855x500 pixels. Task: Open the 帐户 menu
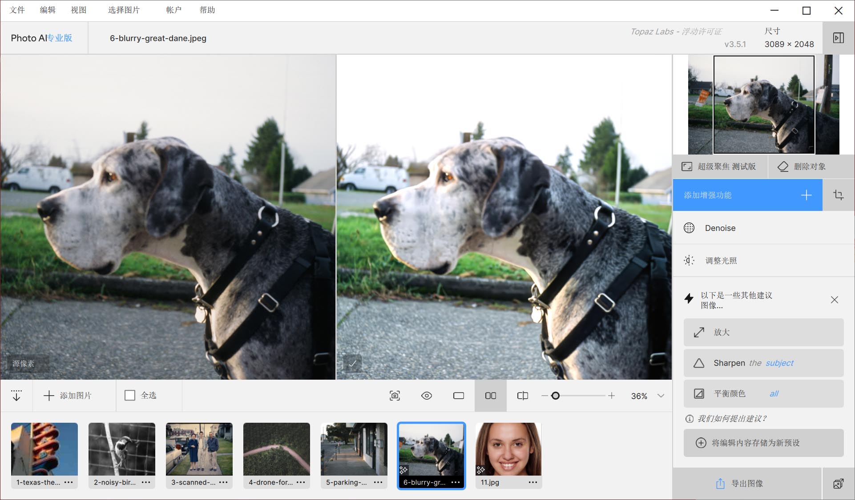pos(174,10)
